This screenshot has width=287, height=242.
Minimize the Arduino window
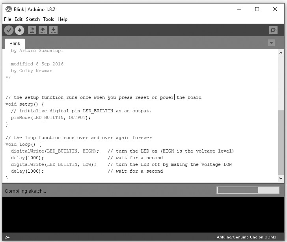point(239,9)
